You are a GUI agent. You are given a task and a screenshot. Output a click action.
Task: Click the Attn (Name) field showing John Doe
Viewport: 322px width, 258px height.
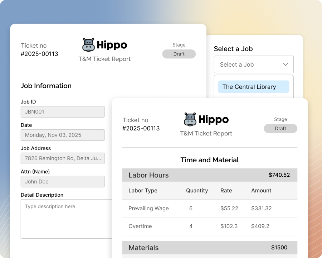pos(63,181)
